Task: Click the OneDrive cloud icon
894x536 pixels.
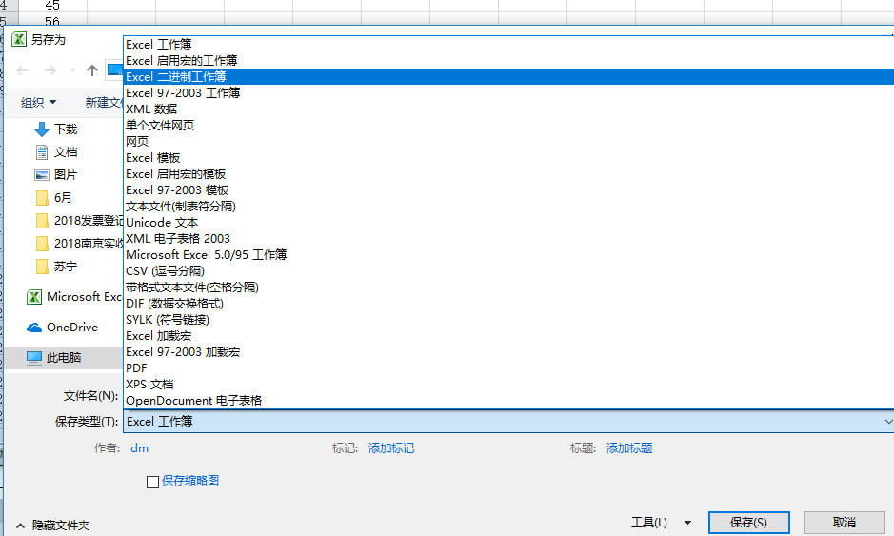Action: [x=34, y=328]
